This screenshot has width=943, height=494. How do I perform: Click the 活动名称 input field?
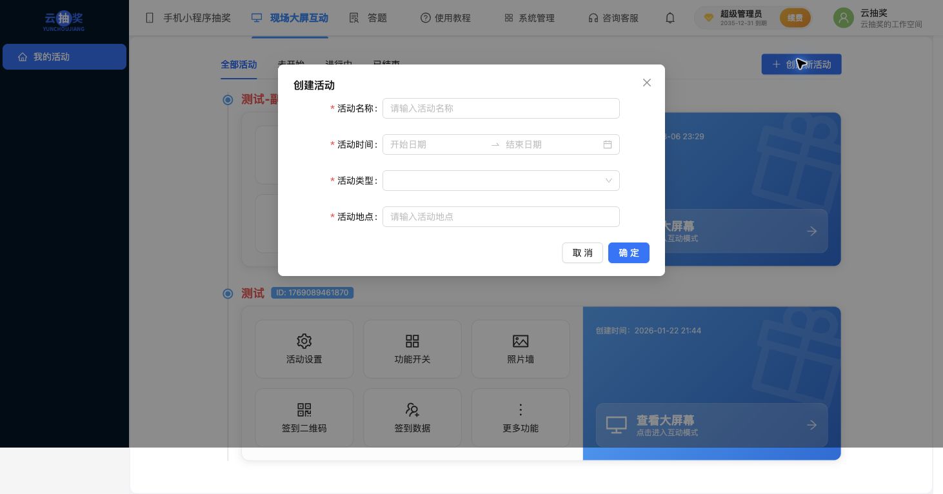click(x=501, y=108)
